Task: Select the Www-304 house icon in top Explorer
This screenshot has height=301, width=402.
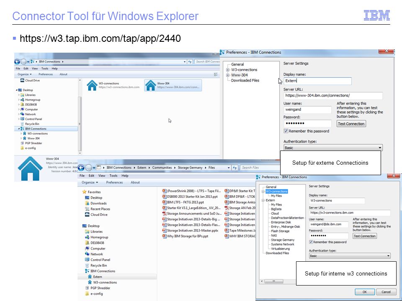Action: point(150,85)
